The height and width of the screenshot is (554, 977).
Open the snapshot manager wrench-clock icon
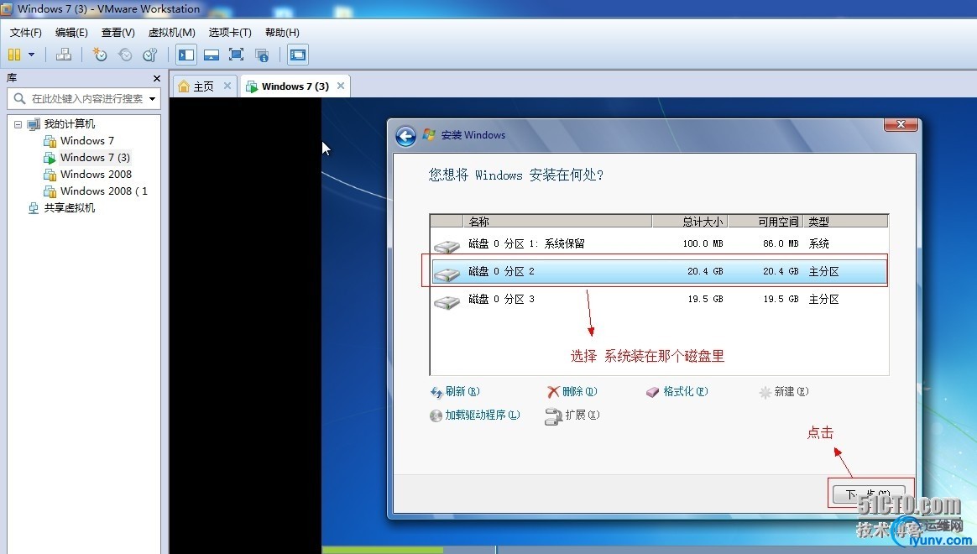pos(150,55)
